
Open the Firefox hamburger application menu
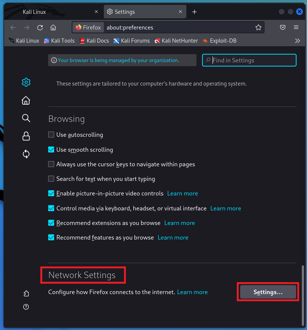pos(296,27)
